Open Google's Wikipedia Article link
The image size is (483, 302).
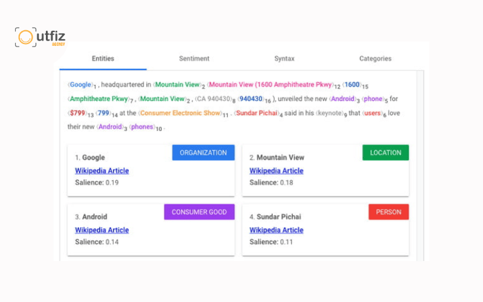click(102, 171)
